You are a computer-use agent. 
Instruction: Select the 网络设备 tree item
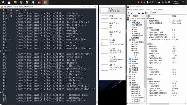pos(134,70)
